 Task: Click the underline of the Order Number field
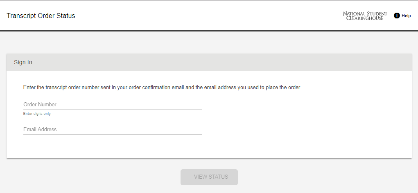113,110
